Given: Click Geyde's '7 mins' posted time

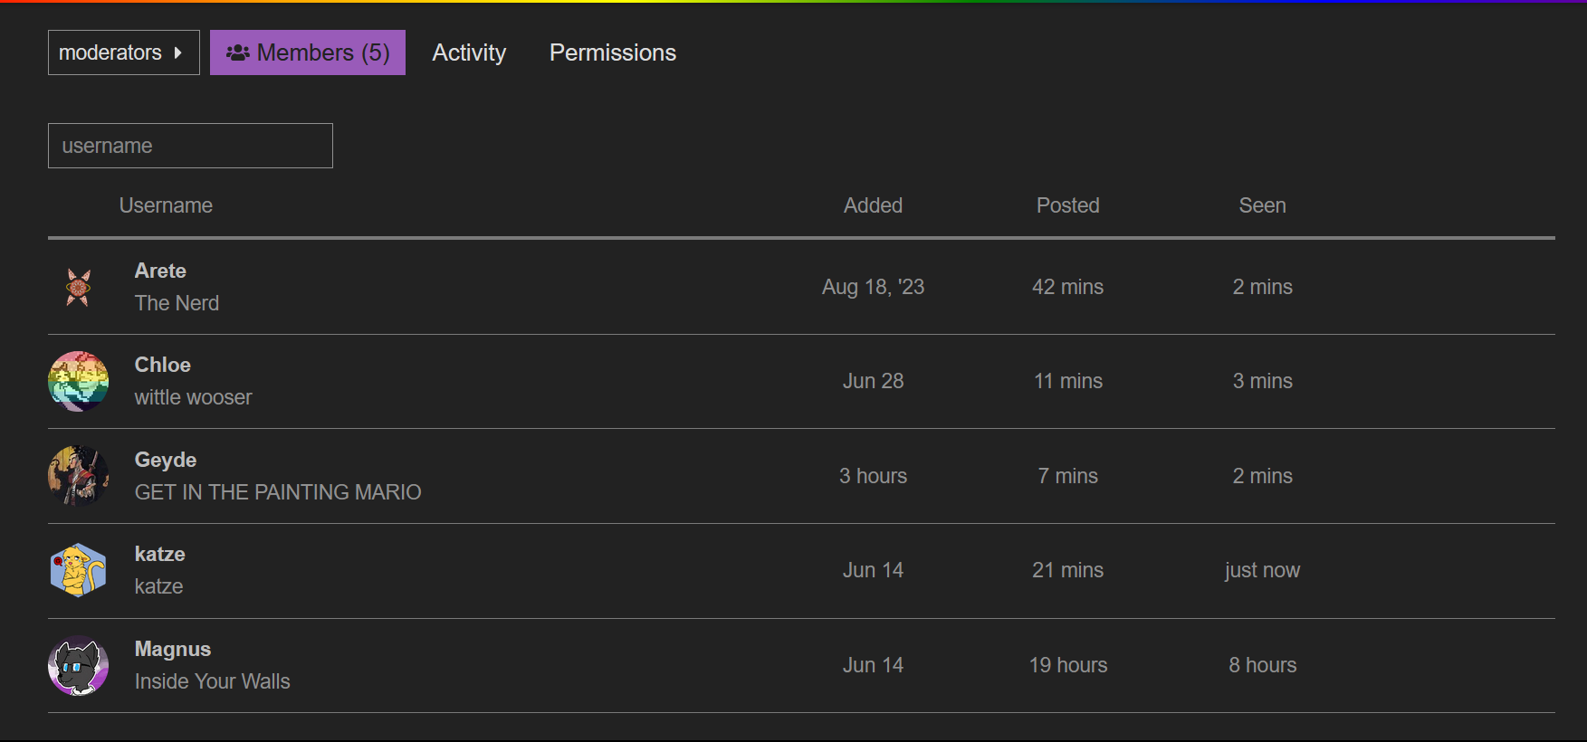Looking at the screenshot, I should [1067, 476].
